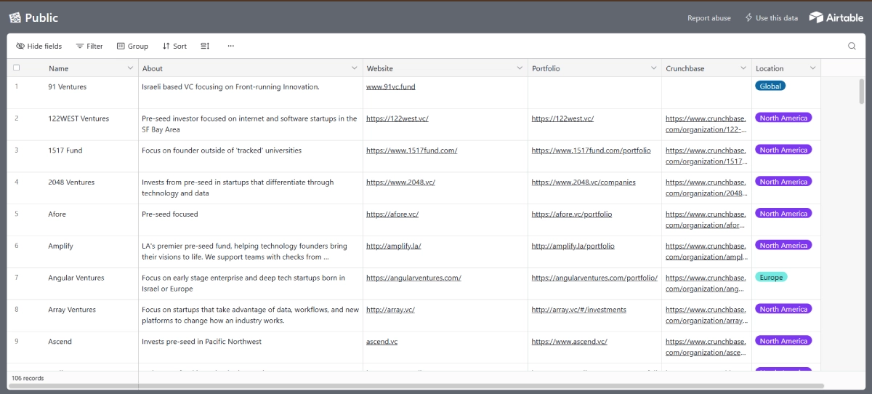Click Use this data button
This screenshot has height=394, width=872.
[x=771, y=18]
